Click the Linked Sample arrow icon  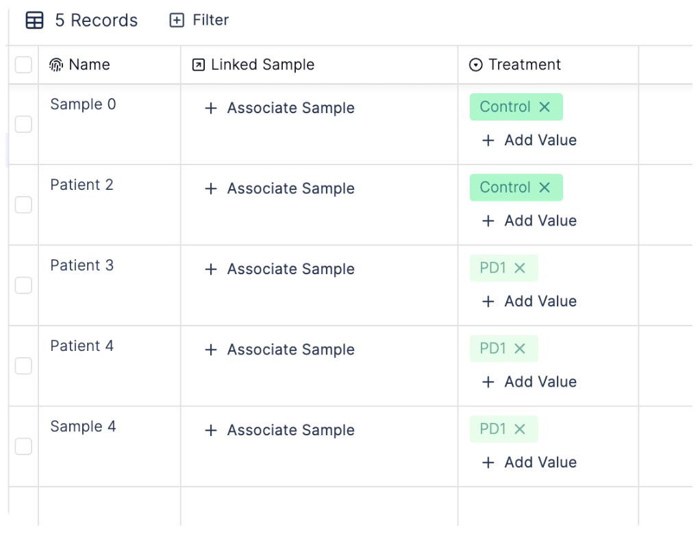point(198,64)
